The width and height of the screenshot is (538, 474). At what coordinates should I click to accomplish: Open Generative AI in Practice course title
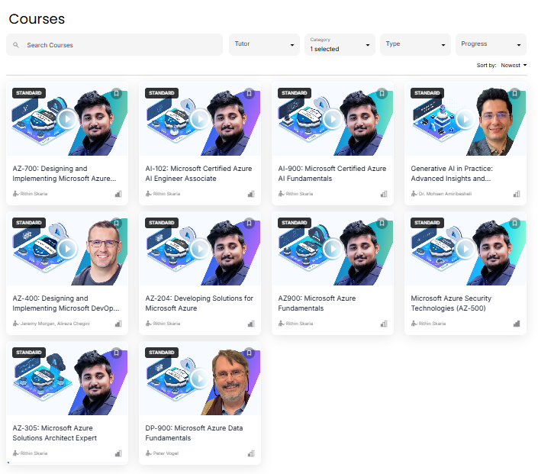452,174
